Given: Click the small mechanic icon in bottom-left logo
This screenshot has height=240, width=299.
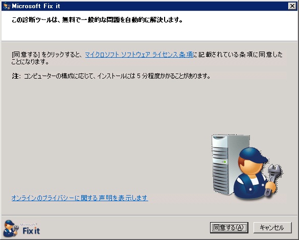Looking at the screenshot, I should point(11,228).
